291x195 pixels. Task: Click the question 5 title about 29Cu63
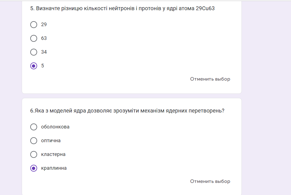click(x=122, y=9)
